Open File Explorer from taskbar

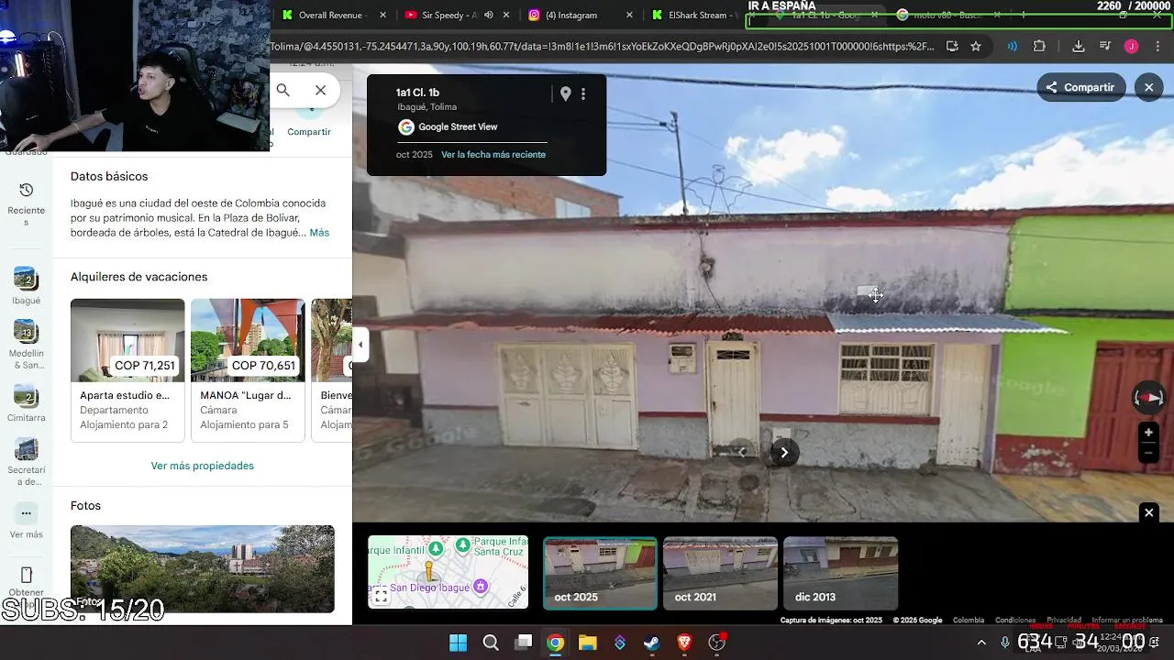tap(587, 643)
